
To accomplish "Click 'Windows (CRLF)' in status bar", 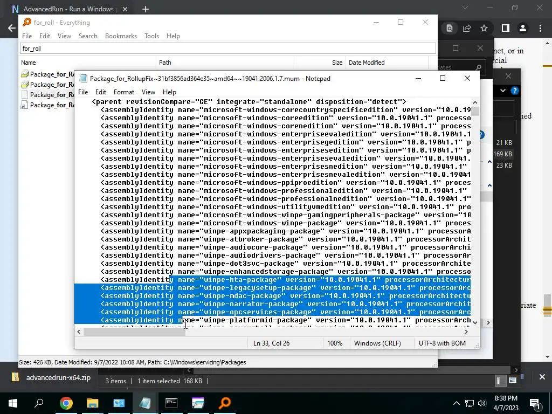I will coord(377,343).
